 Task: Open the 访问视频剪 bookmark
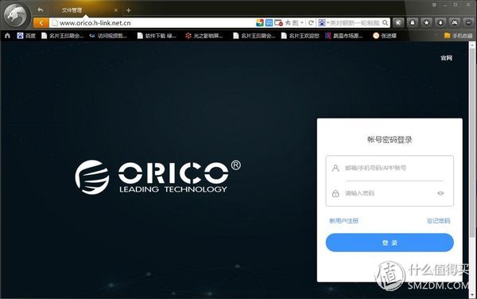pos(108,36)
